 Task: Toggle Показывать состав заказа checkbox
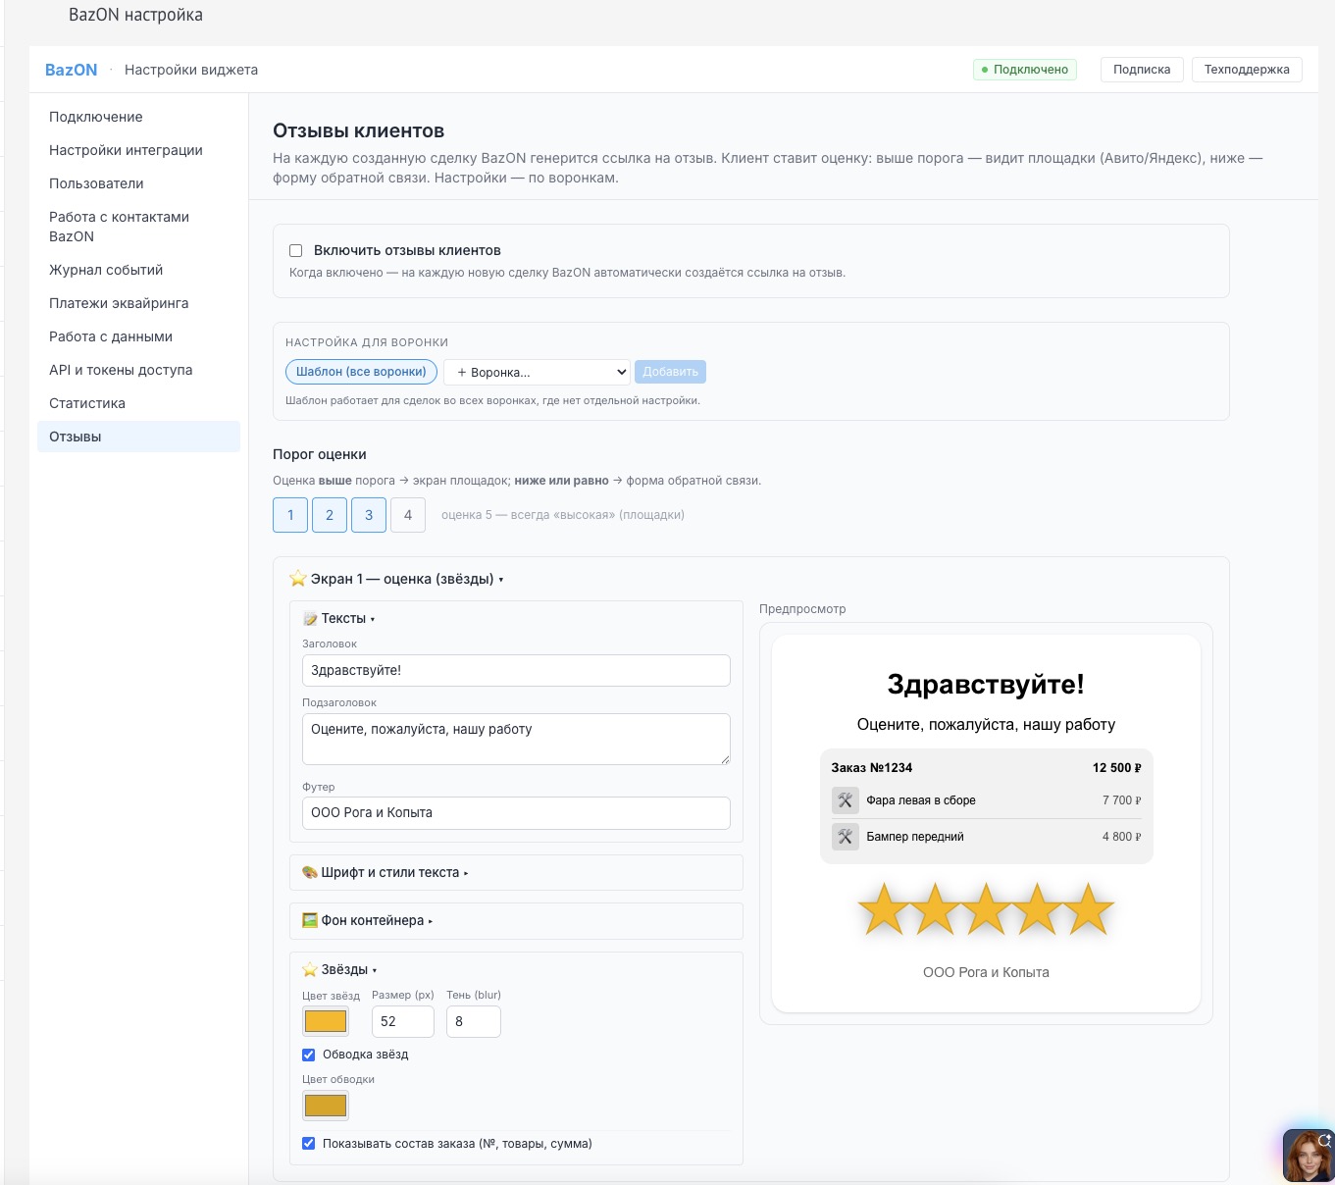point(309,1144)
